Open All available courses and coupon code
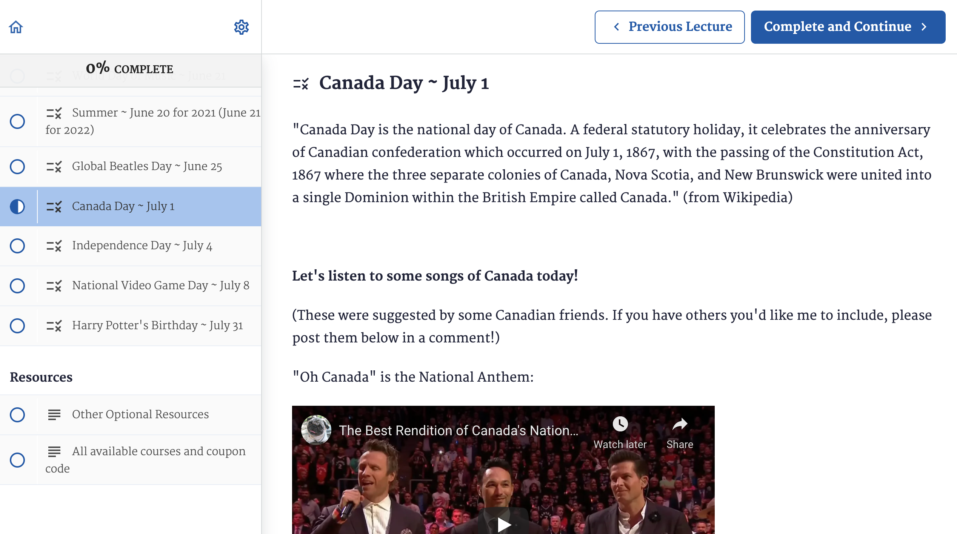957x534 pixels. click(x=131, y=460)
